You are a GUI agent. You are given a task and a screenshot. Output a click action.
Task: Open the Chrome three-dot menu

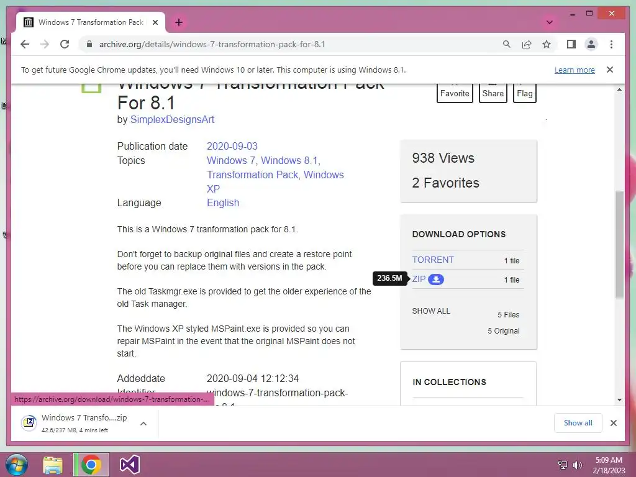tap(611, 44)
